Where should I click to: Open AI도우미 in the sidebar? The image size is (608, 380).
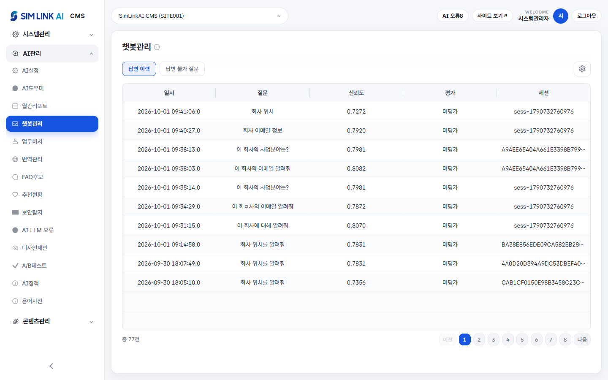pyautogui.click(x=52, y=88)
